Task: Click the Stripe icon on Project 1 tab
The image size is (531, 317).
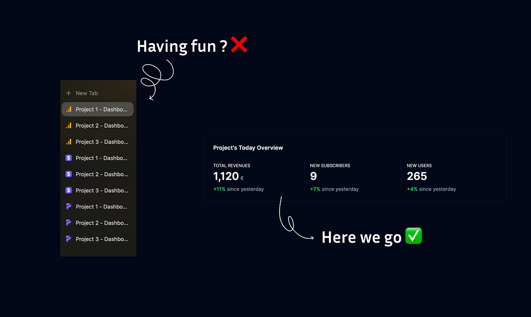Action: 68,157
